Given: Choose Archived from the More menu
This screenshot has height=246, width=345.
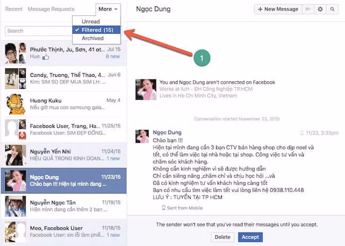Looking at the screenshot, I should (x=92, y=38).
